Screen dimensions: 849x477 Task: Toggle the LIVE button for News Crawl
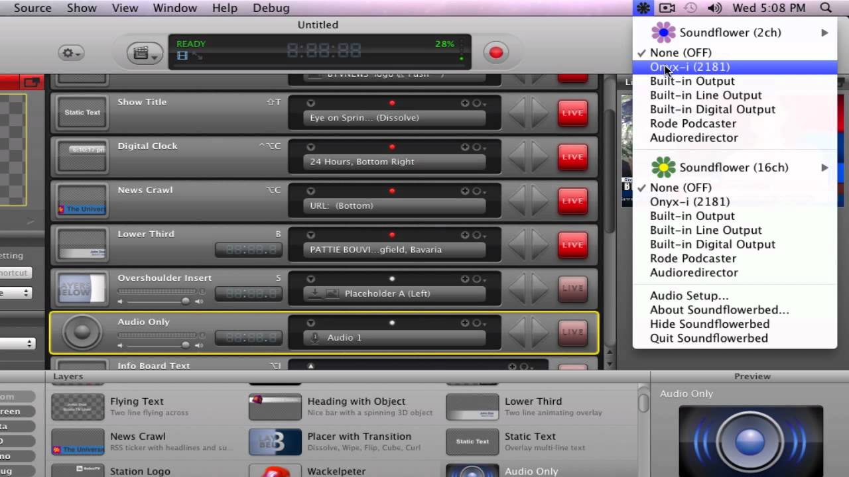point(572,201)
